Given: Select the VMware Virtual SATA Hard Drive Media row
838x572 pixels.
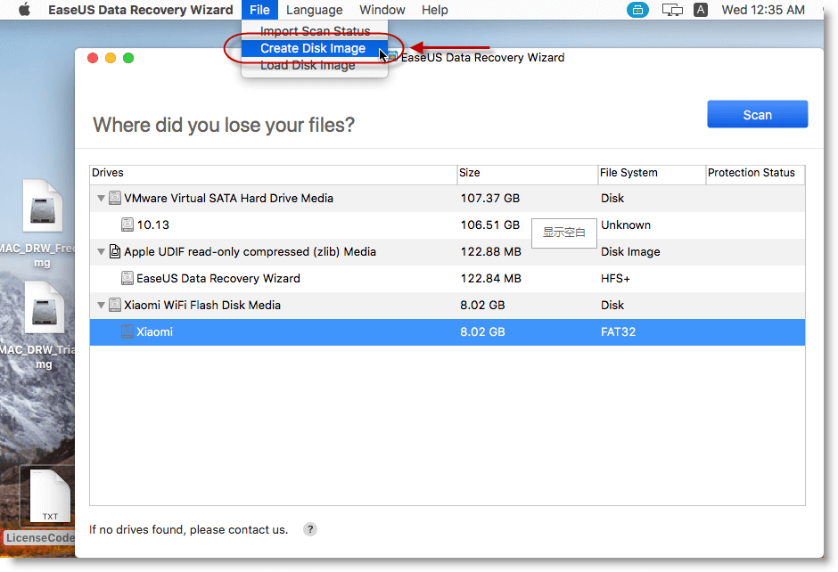Looking at the screenshot, I should pyautogui.click(x=448, y=198).
